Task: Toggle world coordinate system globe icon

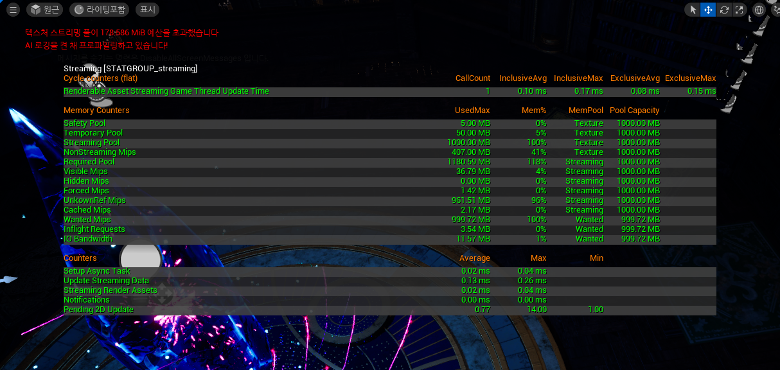Action: click(759, 10)
